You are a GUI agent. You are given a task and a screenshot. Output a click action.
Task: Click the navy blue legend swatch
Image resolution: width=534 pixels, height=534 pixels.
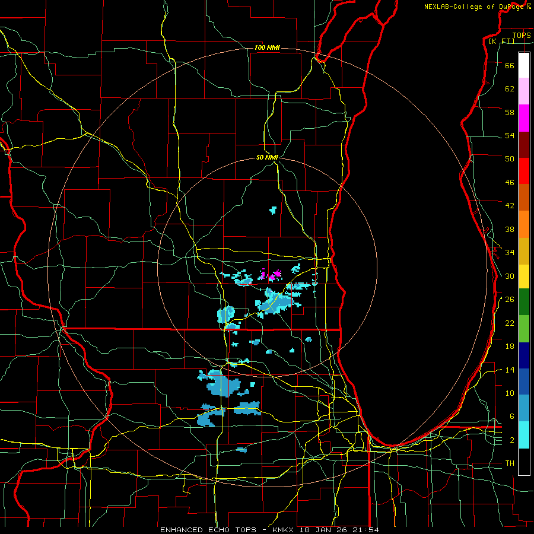524,355
